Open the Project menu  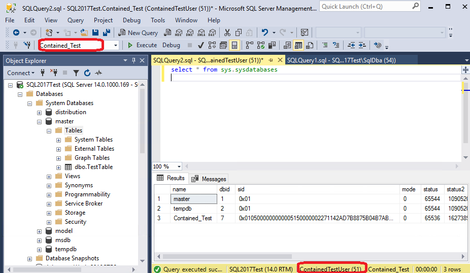103,20
